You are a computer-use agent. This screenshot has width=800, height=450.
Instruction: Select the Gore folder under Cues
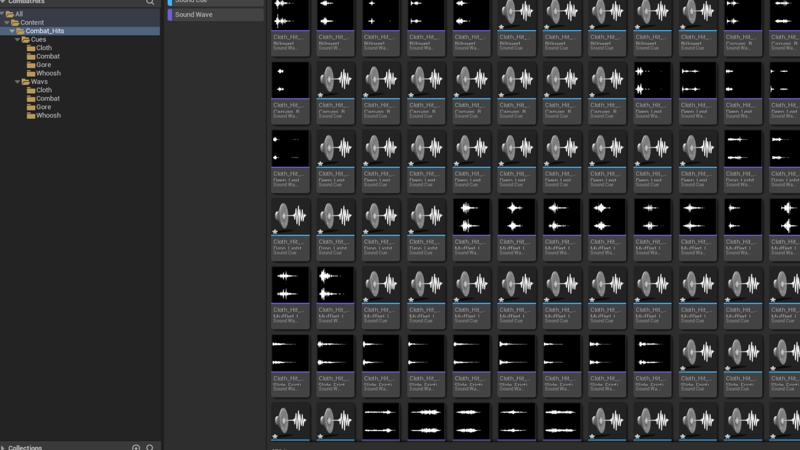tap(44, 65)
